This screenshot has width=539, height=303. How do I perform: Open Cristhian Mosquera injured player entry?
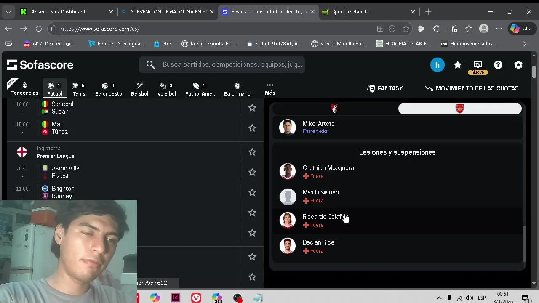tap(397, 172)
